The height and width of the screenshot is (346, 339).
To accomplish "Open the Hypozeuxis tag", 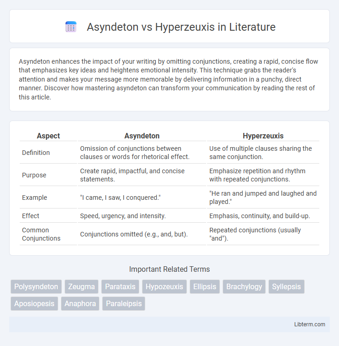I will point(164,286).
